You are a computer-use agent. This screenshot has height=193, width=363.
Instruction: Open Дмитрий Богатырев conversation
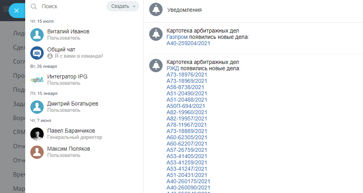click(x=72, y=107)
